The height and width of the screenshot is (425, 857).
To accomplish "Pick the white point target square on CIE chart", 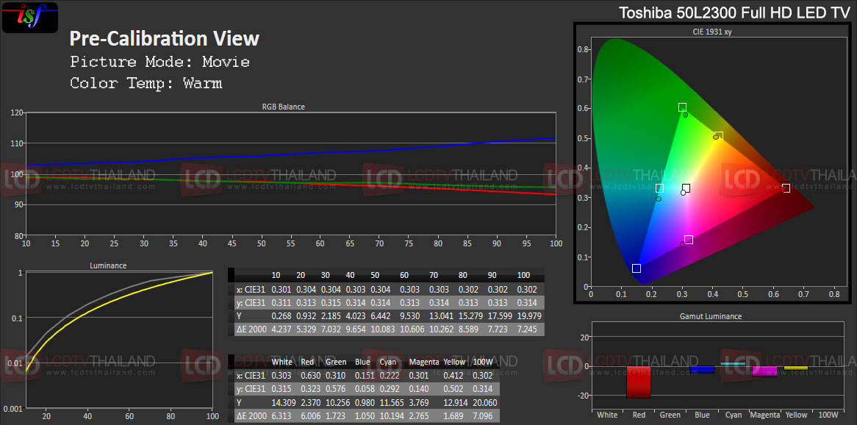I will [686, 188].
